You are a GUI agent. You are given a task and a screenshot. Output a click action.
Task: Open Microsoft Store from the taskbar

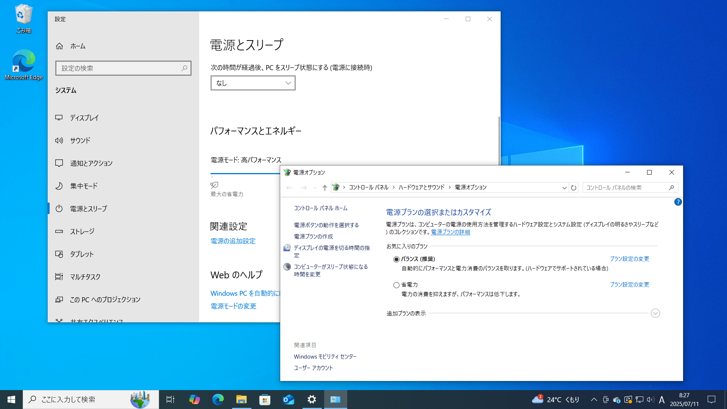265,400
